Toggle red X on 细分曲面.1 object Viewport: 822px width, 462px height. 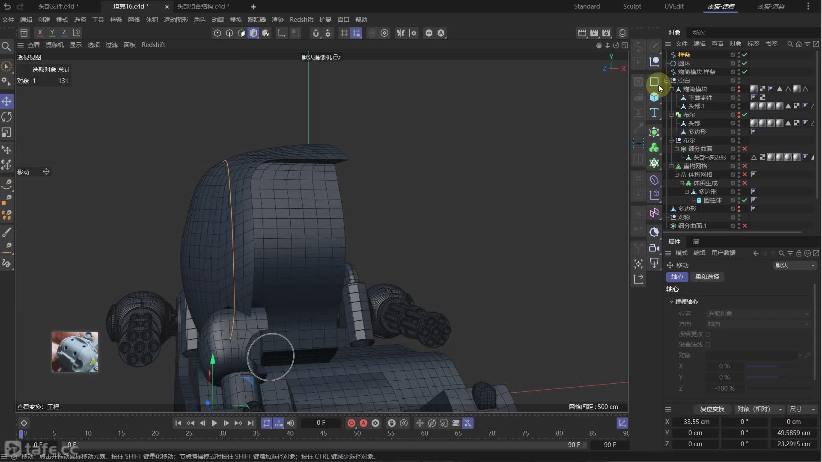(745, 226)
